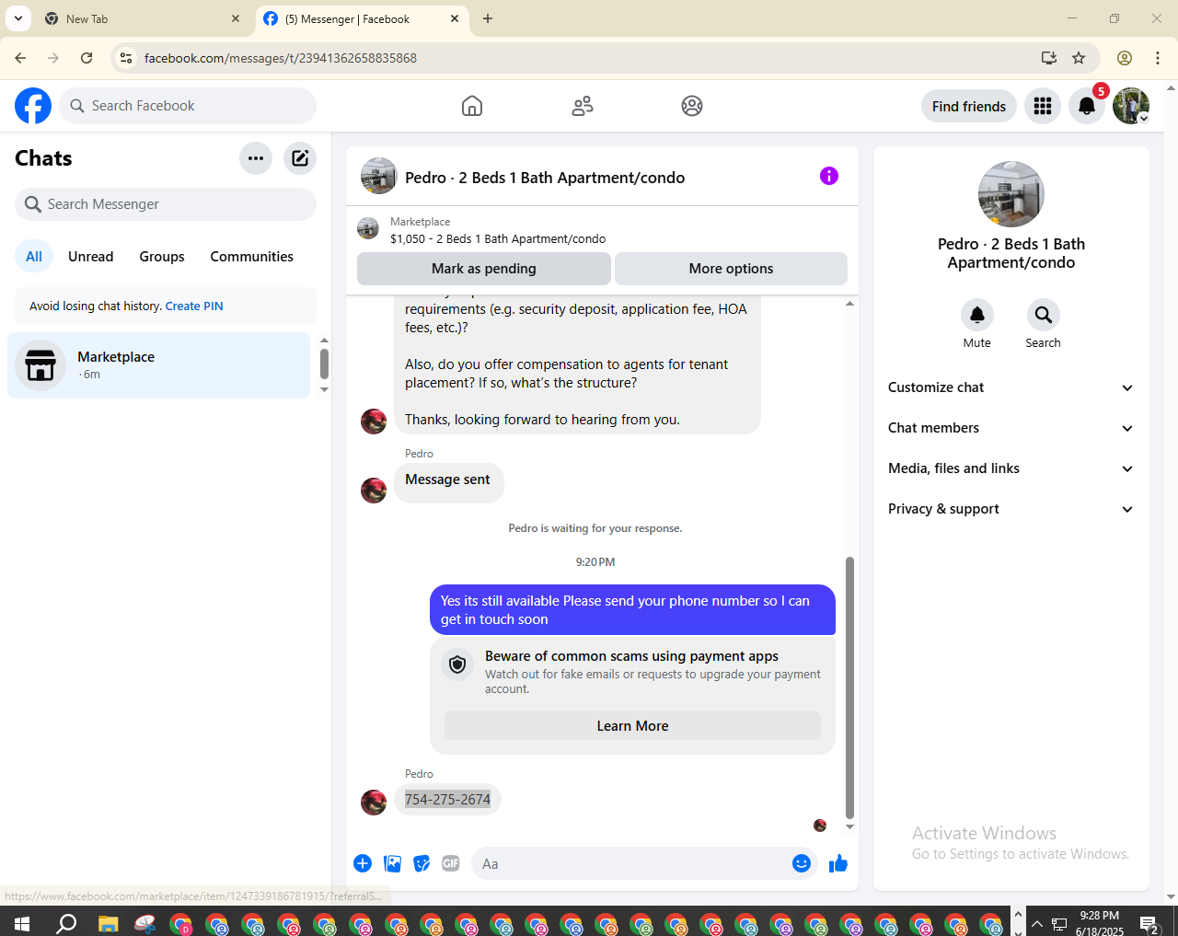Open the account profile picture menu
Image resolution: width=1178 pixels, height=936 pixels.
(x=1131, y=106)
